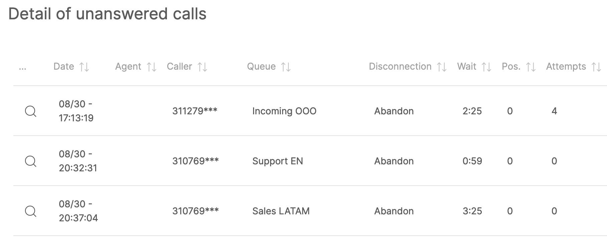Open details for the 20:32:31 call
The height and width of the screenshot is (242, 607).
(x=31, y=161)
